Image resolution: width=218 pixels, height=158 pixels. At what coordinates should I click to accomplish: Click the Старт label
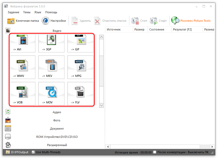click(x=163, y=21)
